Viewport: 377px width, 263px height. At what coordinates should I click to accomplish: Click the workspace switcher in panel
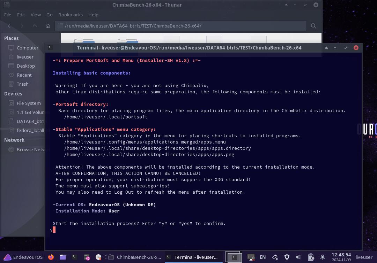tap(234, 257)
